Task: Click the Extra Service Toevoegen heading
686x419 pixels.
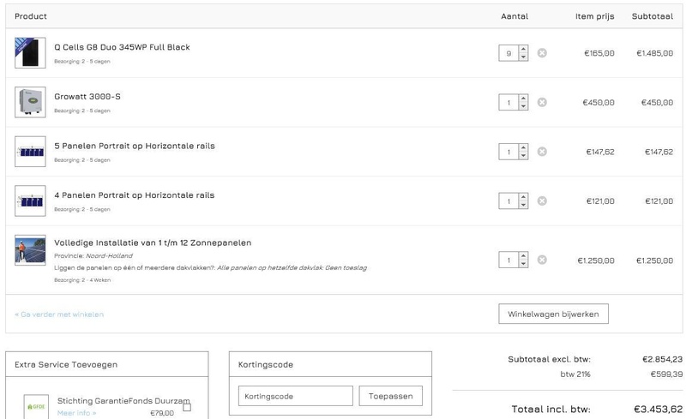Action: pos(66,365)
